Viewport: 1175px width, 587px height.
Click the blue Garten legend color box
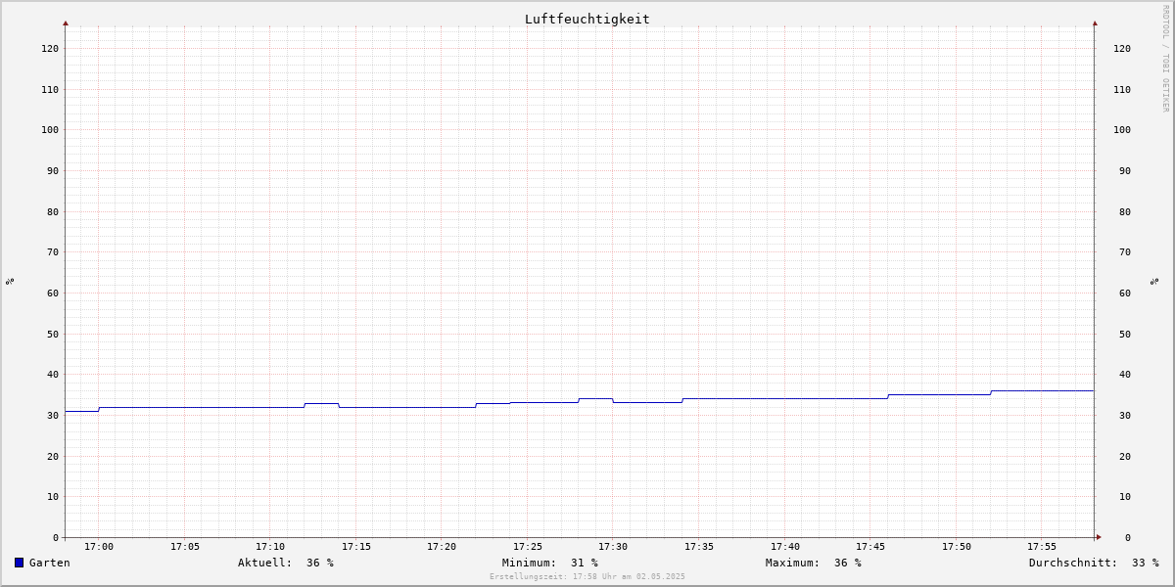(19, 563)
